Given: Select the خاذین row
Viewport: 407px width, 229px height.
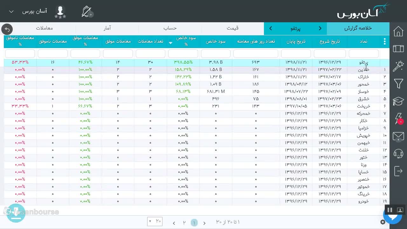Looking at the screenshot, I should 197,69.
